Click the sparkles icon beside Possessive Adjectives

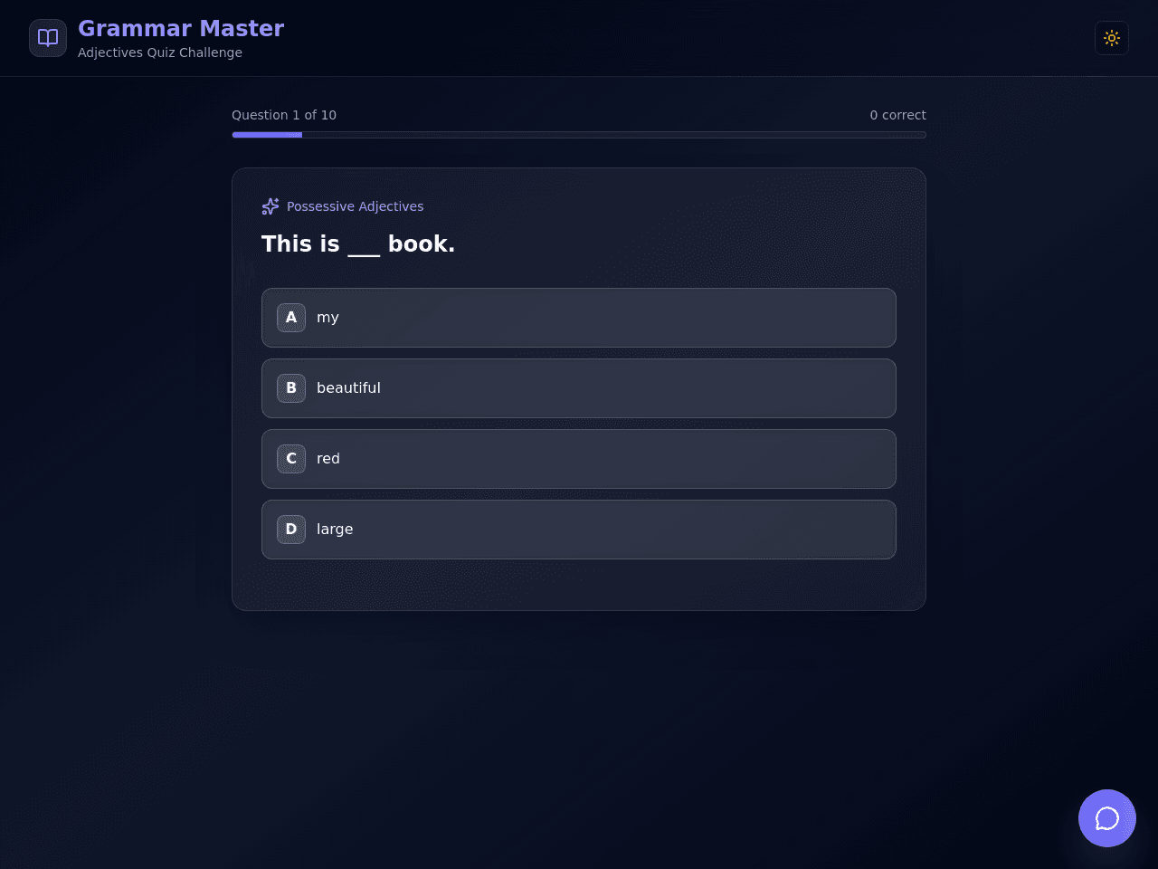pos(271,206)
